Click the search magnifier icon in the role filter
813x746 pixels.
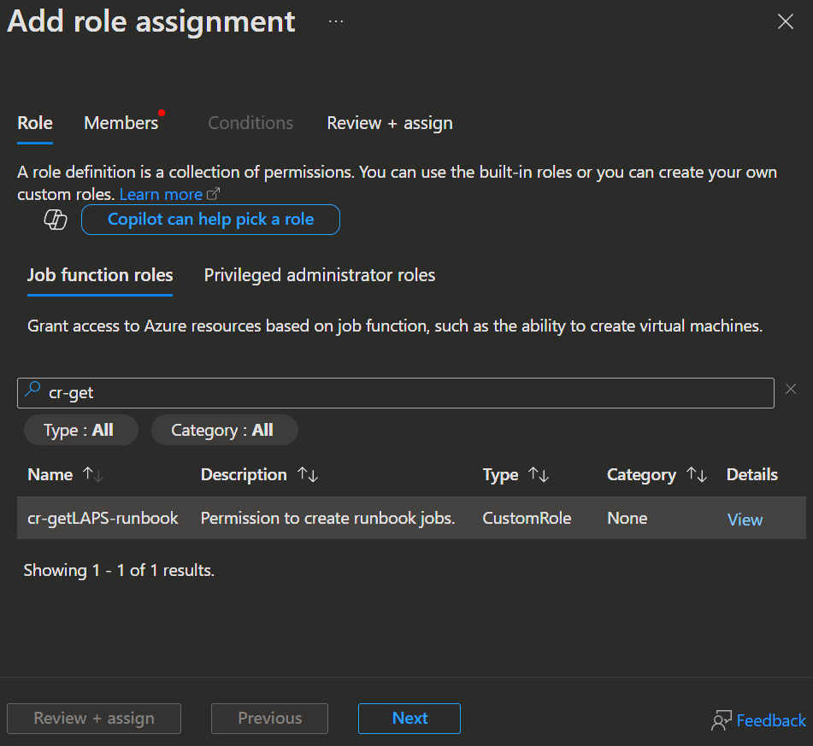32,391
